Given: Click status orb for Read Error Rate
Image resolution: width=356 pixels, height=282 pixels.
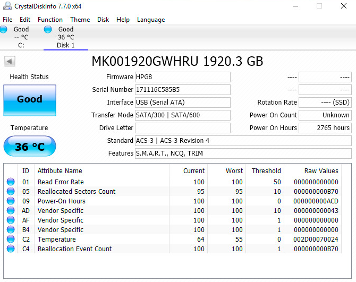Looking at the screenshot, I should tap(11, 182).
